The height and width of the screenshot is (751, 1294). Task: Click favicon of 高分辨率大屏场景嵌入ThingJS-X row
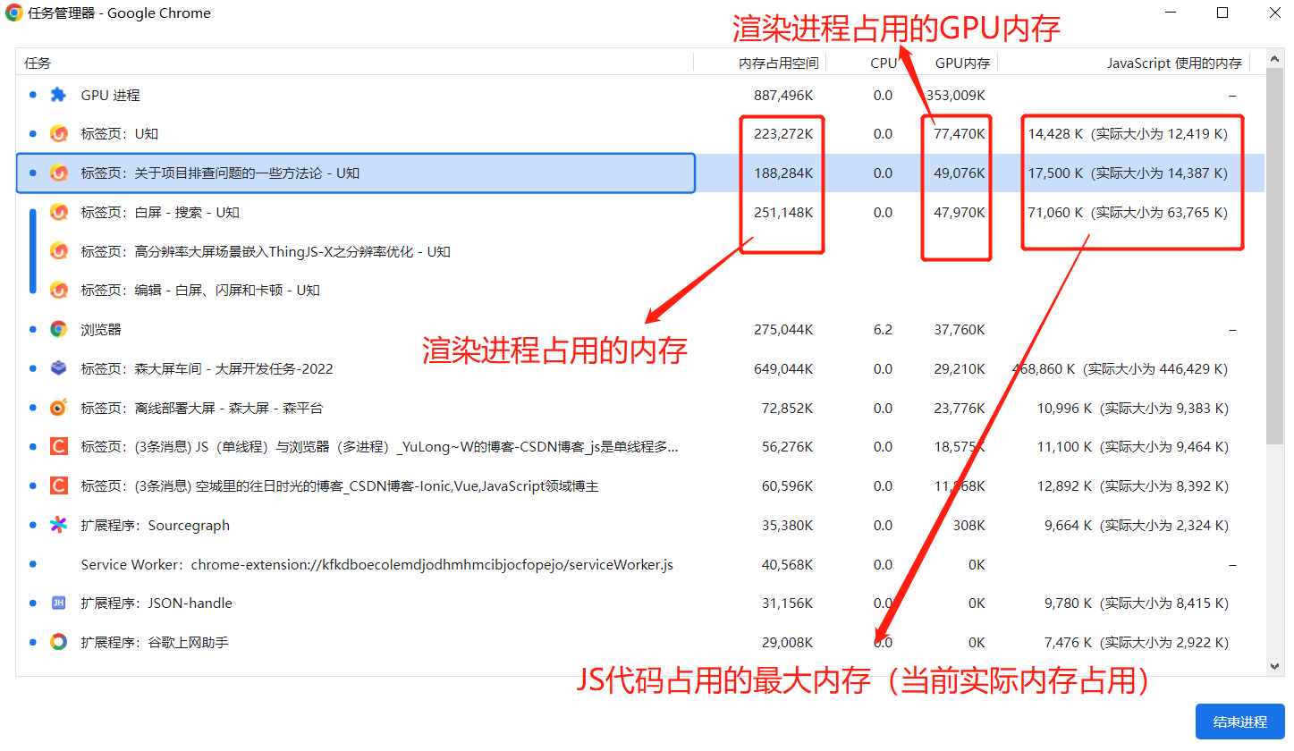tap(58, 251)
